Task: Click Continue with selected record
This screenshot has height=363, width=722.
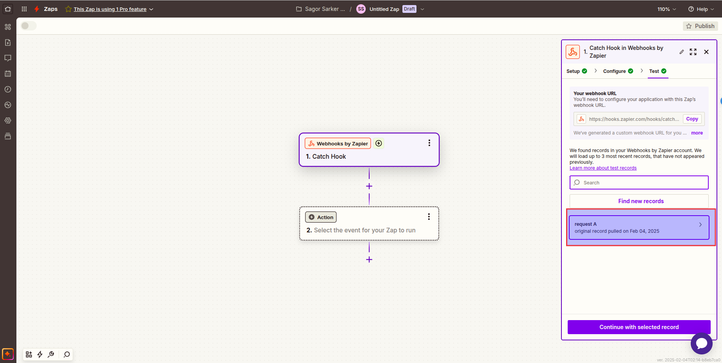Action: (639, 327)
